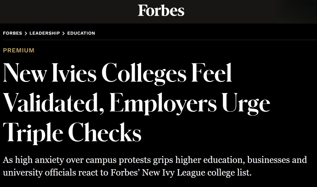The width and height of the screenshot is (317, 187).
Task: Click 'New Ivies' in the headline
Action: (x=50, y=73)
